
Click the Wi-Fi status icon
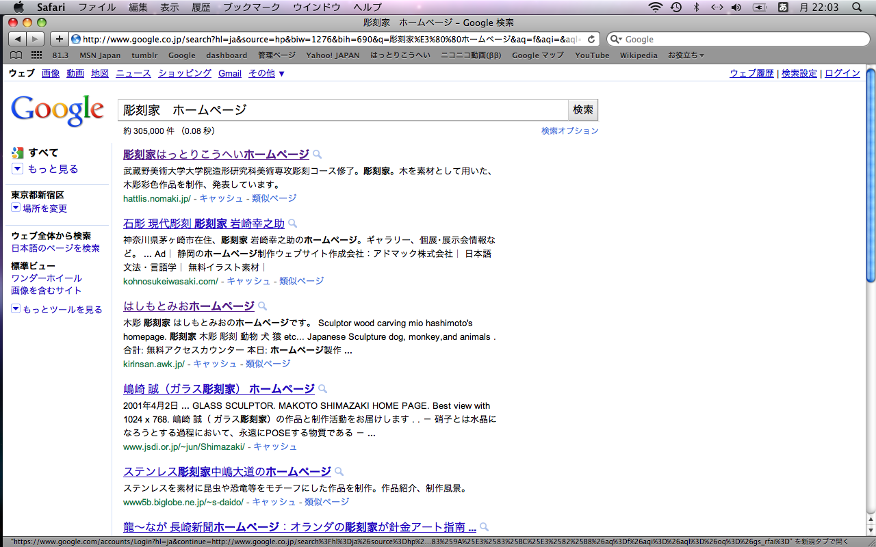pyautogui.click(x=656, y=7)
